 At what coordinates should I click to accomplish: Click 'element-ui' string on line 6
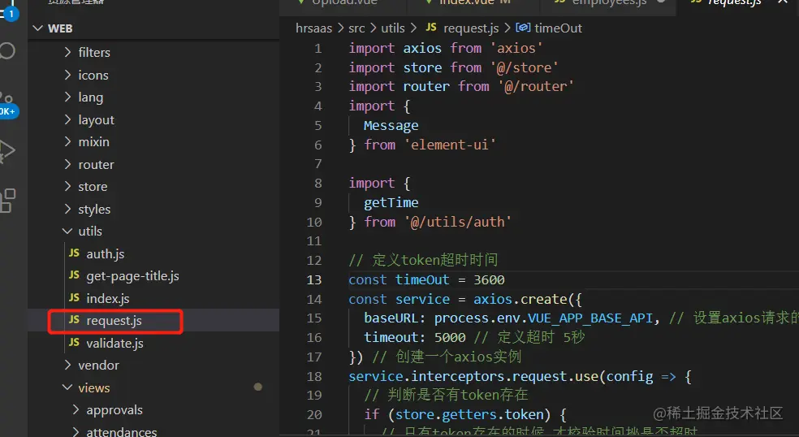pyautogui.click(x=450, y=145)
